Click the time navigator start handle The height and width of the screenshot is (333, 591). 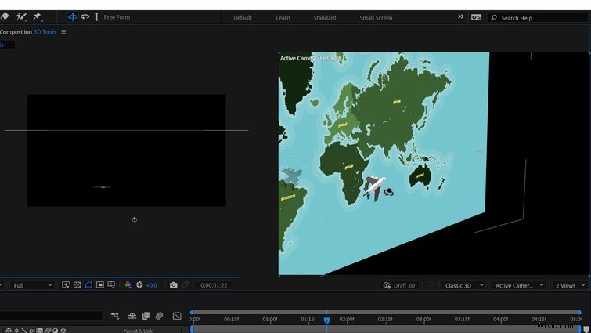(192, 313)
